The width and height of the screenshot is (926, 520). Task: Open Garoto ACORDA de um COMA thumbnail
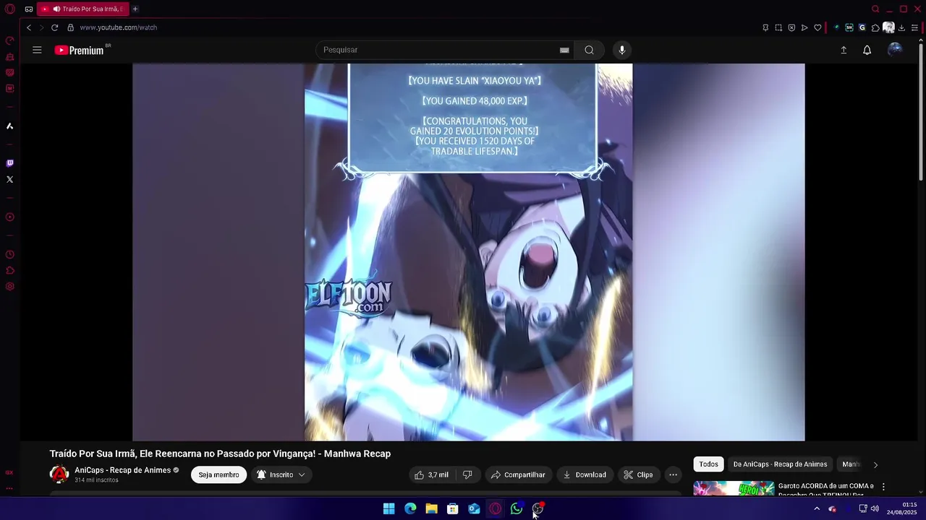pos(734,489)
